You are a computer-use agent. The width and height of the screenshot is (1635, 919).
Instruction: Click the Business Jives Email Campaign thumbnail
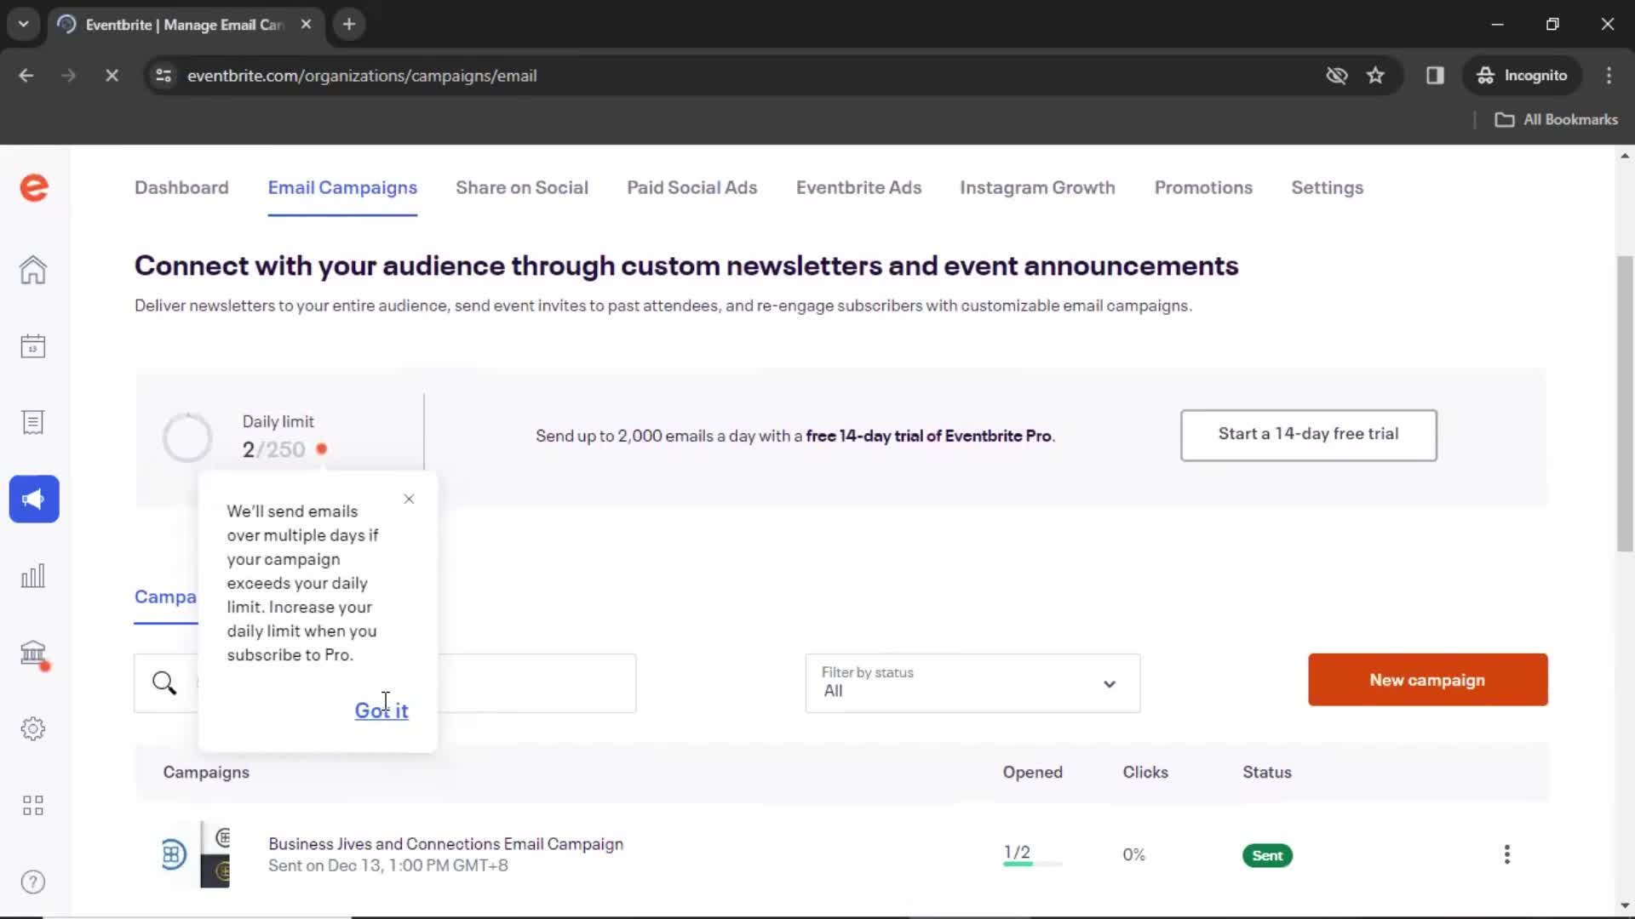[214, 855]
